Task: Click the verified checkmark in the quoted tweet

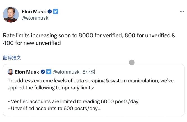Action: coord(43,72)
